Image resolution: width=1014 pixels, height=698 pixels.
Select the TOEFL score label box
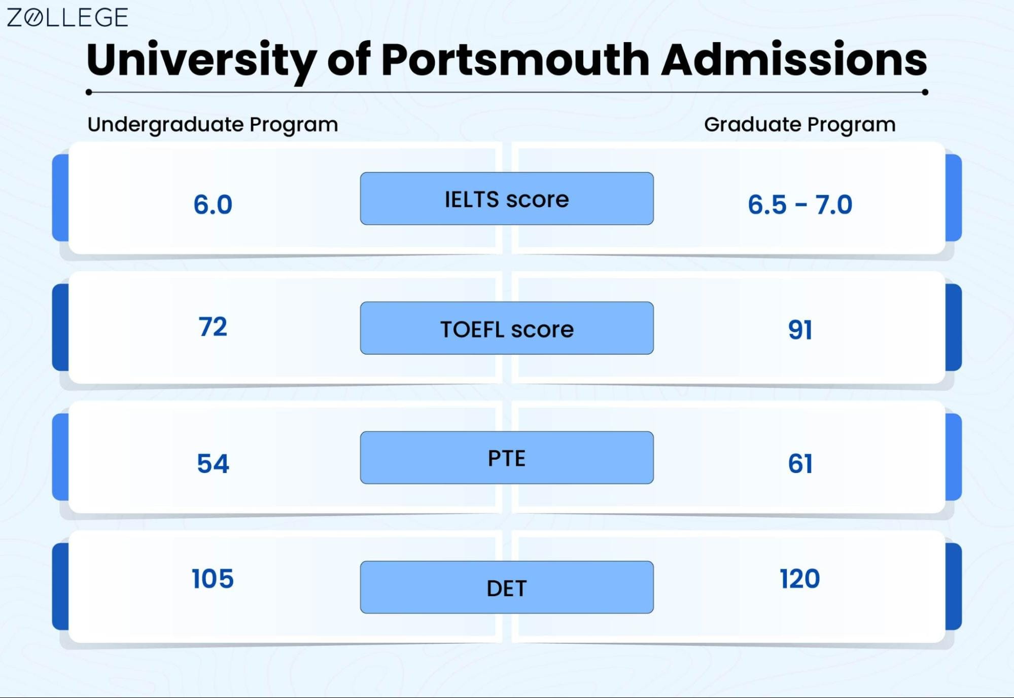tap(507, 328)
